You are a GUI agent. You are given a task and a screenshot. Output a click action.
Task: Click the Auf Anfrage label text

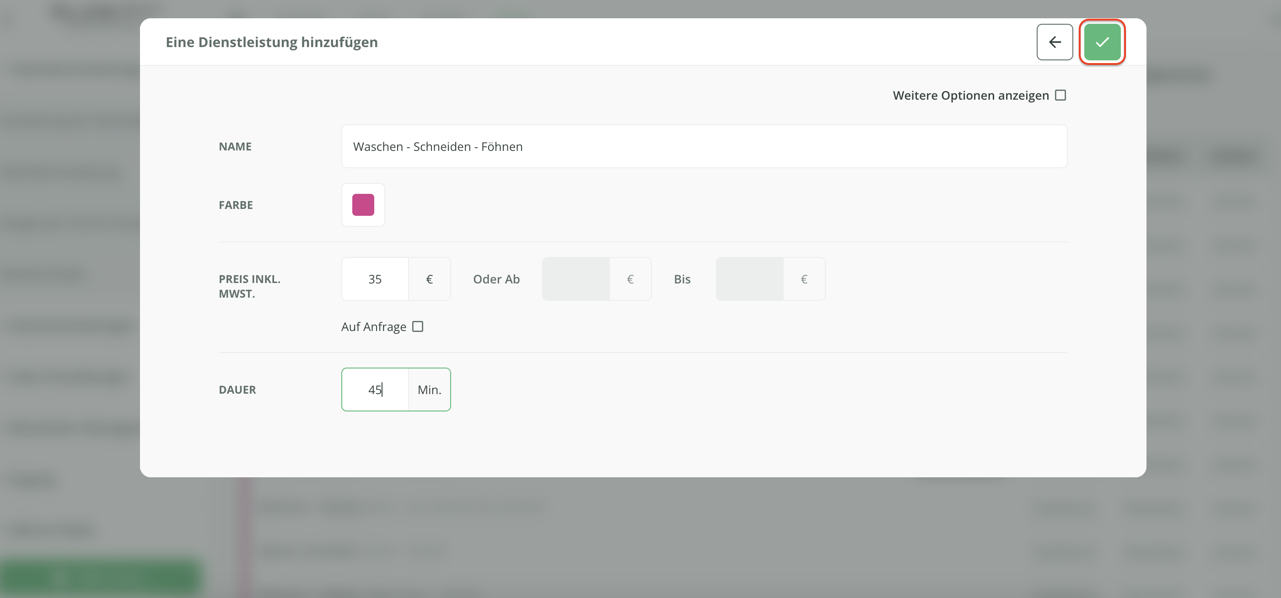pyautogui.click(x=373, y=327)
